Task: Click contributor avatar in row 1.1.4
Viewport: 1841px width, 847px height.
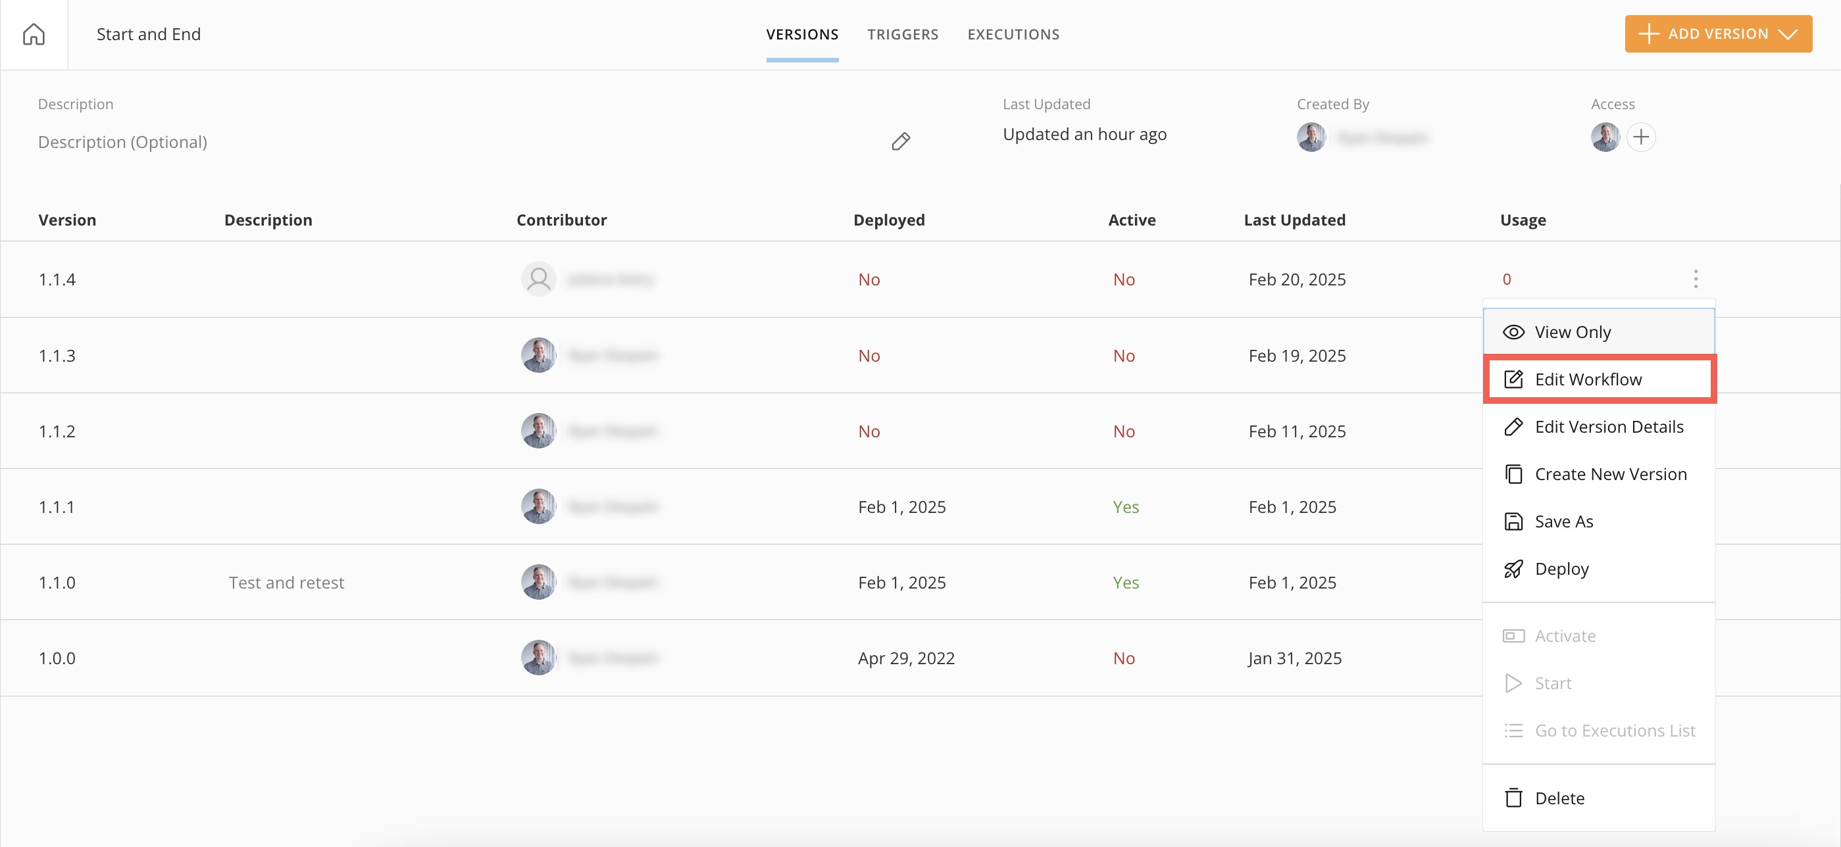Action: pos(538,279)
